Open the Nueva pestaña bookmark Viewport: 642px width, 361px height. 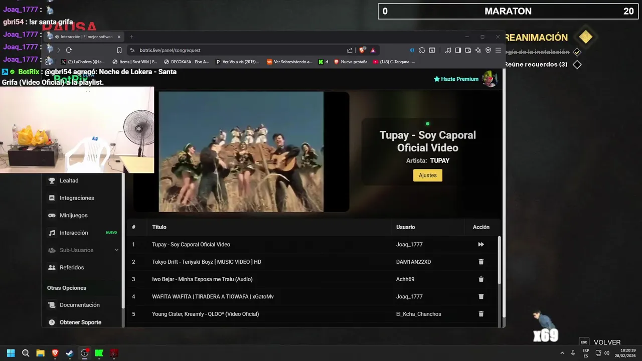pyautogui.click(x=350, y=62)
